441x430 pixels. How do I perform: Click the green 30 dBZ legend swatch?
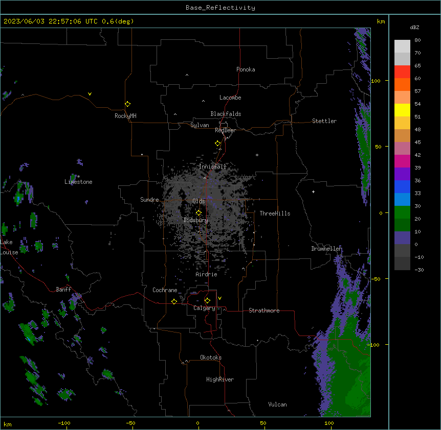click(x=402, y=212)
